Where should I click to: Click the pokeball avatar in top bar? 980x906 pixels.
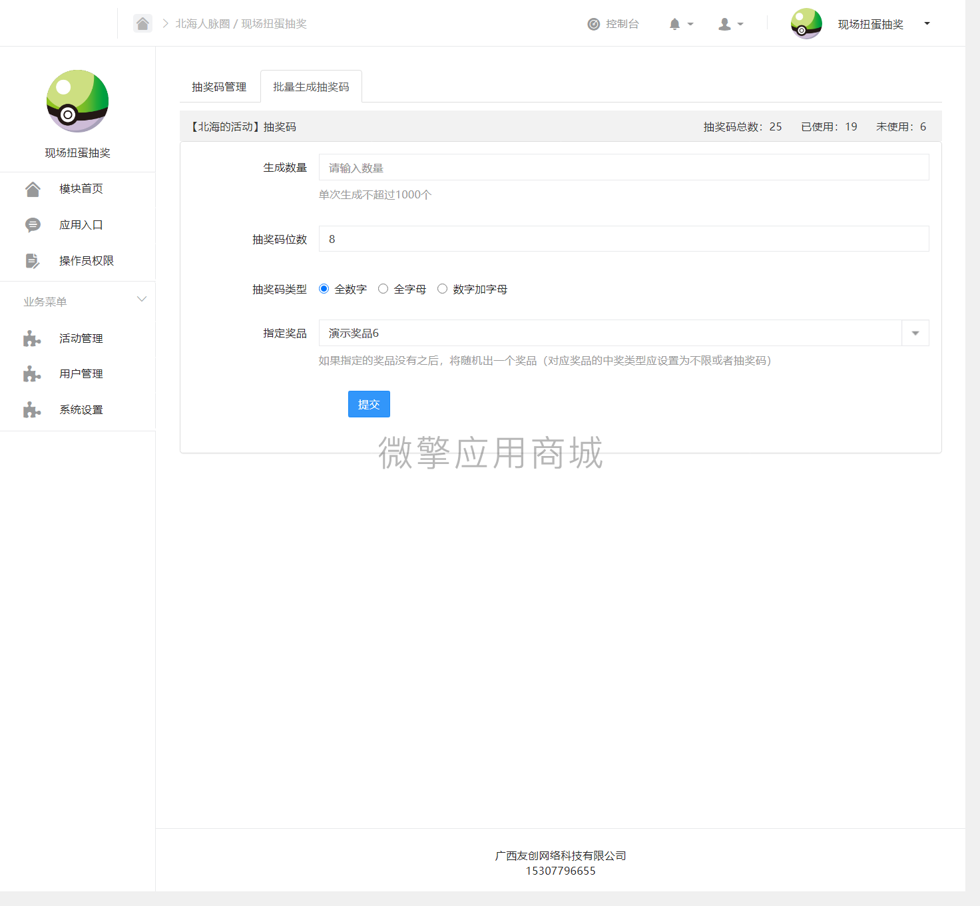point(806,24)
